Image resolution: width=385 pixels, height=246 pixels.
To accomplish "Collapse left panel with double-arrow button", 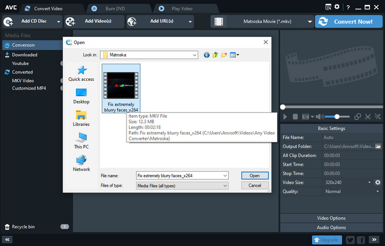I will [x=7, y=240].
